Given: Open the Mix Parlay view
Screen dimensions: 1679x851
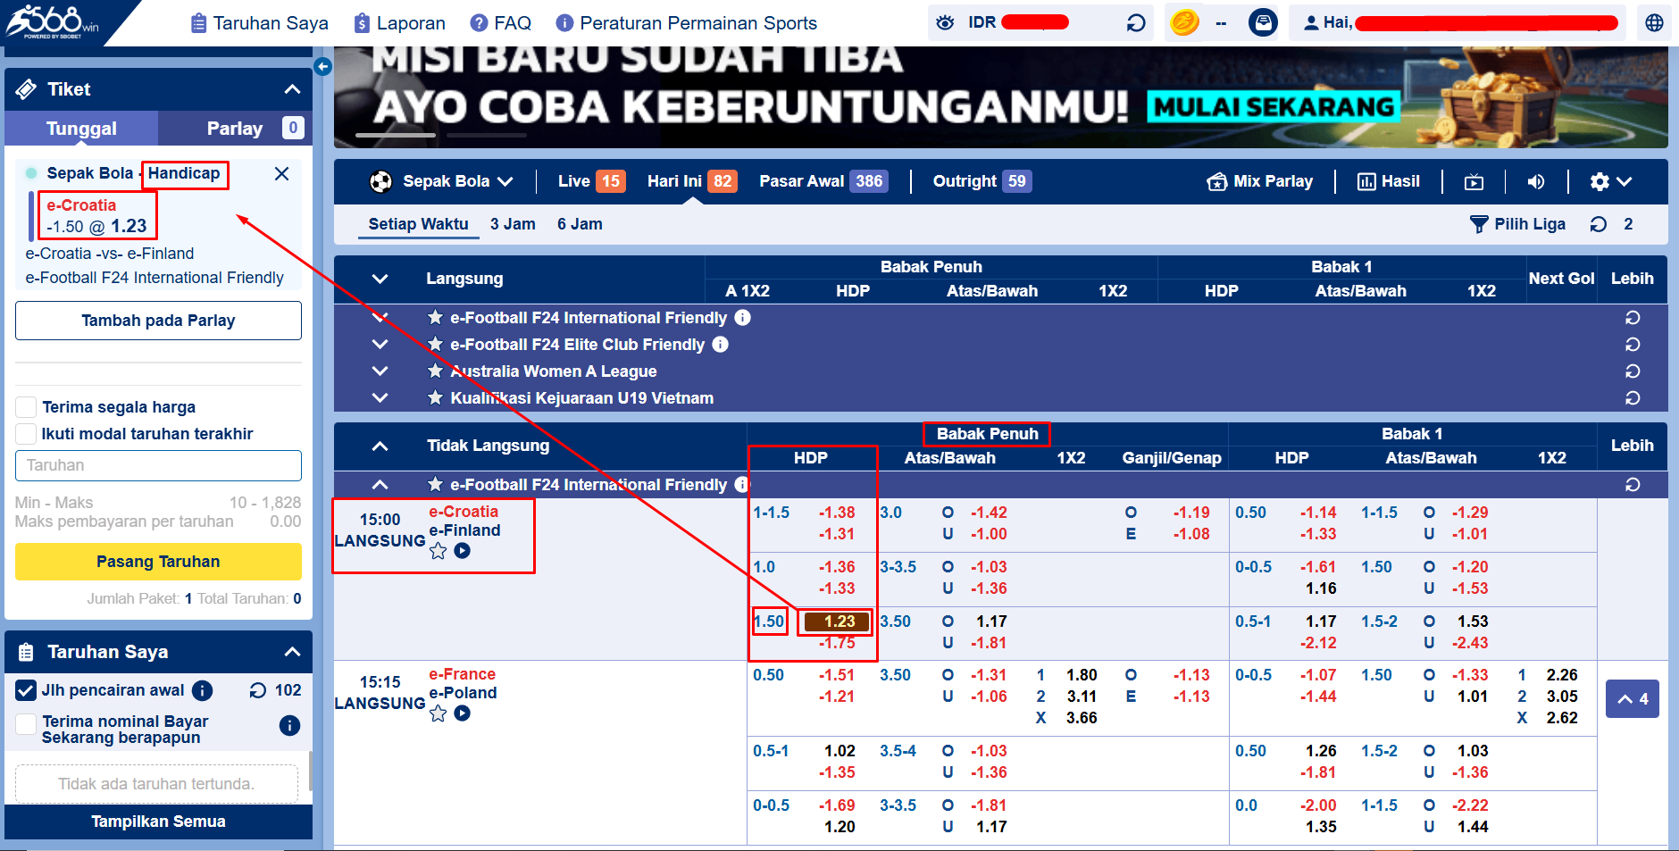Looking at the screenshot, I should tap(1260, 181).
